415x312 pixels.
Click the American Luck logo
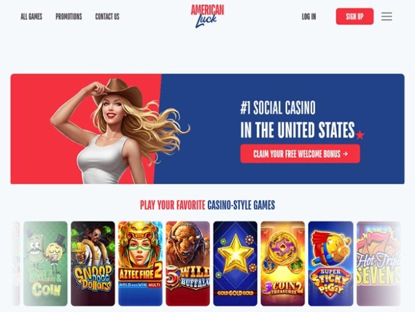coord(207,16)
